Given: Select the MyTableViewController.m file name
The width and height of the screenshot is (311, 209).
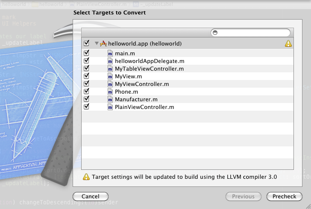Looking at the screenshot, I should [x=150, y=69].
